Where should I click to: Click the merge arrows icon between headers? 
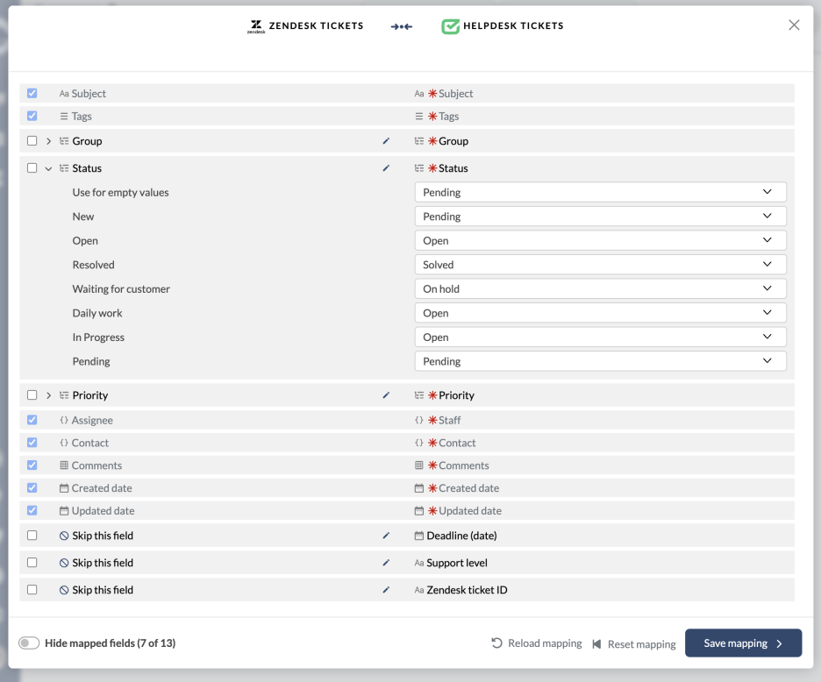(x=402, y=26)
